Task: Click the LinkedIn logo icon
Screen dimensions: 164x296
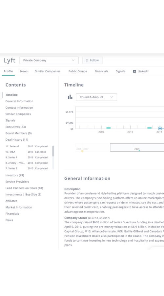Action: tap(134, 71)
